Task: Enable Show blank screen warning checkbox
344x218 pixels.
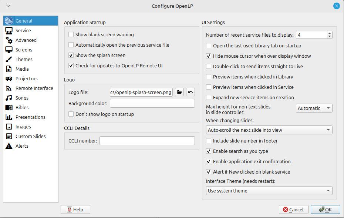Action: 71,35
